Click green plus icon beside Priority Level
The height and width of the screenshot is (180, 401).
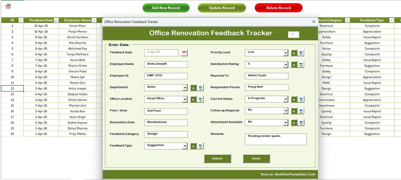point(294,53)
